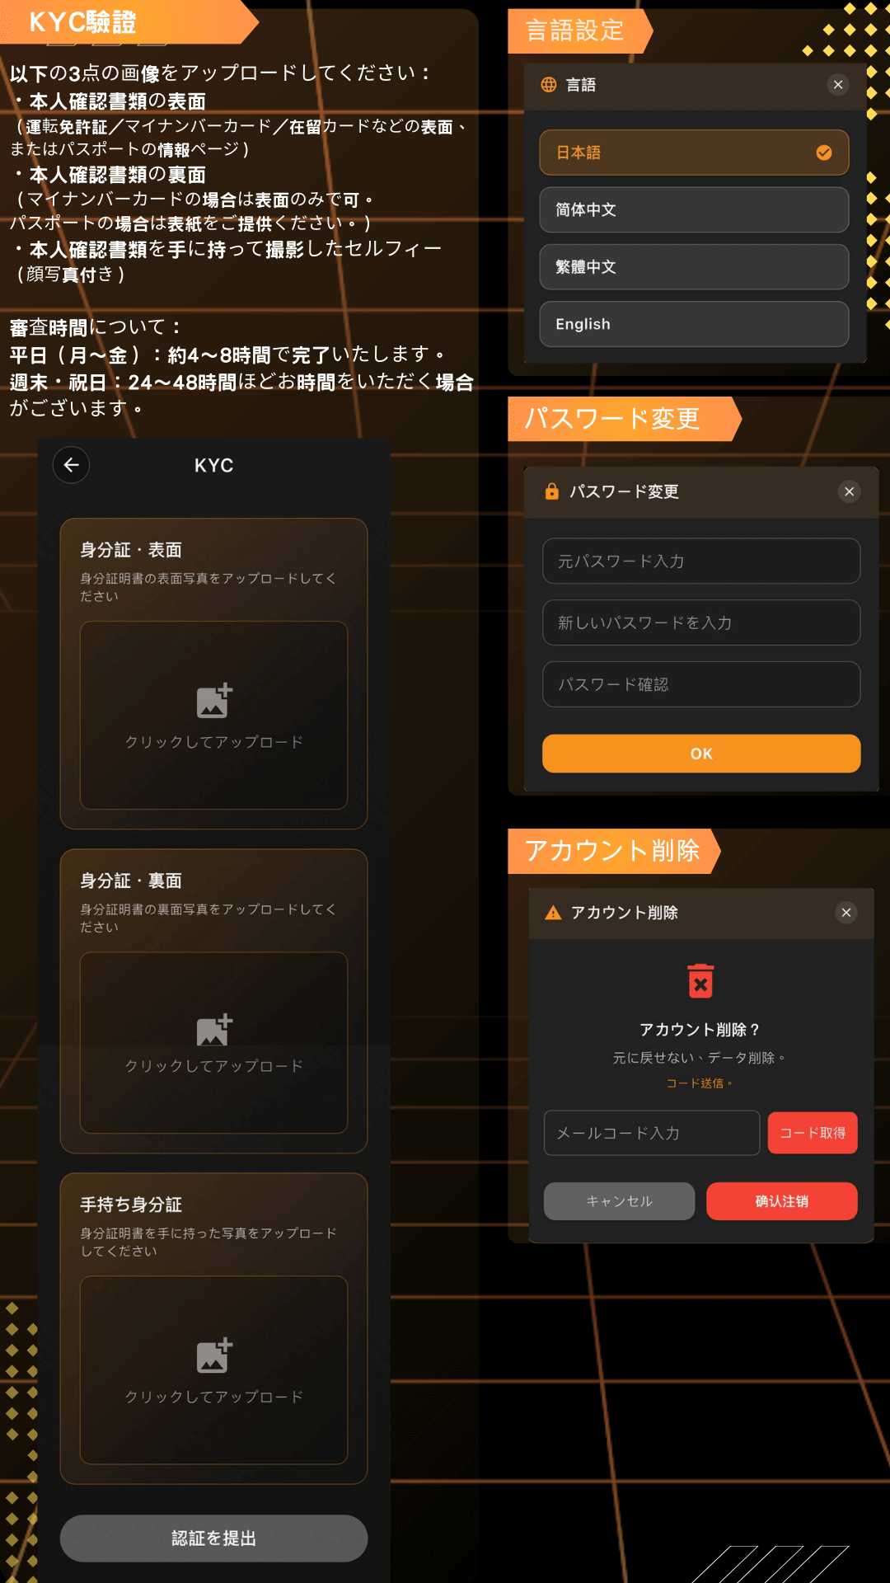Click the handheld ID upload image icon

[214, 1355]
